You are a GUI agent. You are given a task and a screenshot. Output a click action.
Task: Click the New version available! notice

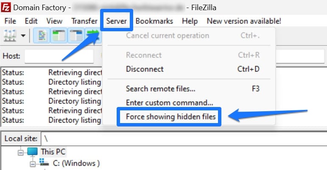pyautogui.click(x=244, y=21)
